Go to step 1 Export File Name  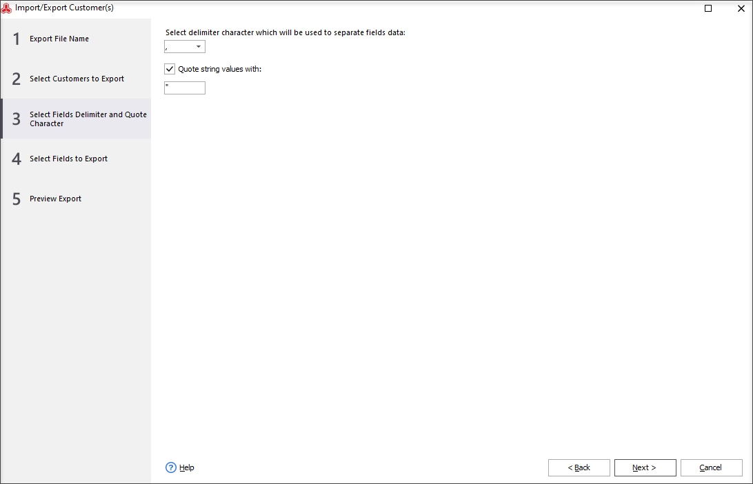(76, 39)
